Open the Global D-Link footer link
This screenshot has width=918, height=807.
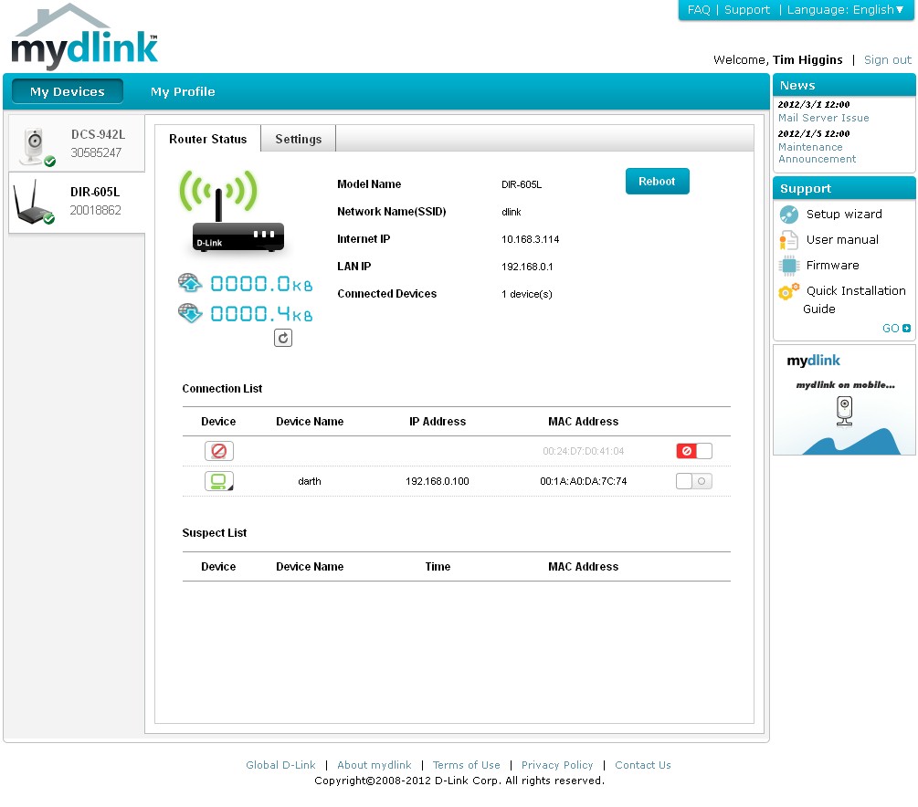pyautogui.click(x=280, y=765)
